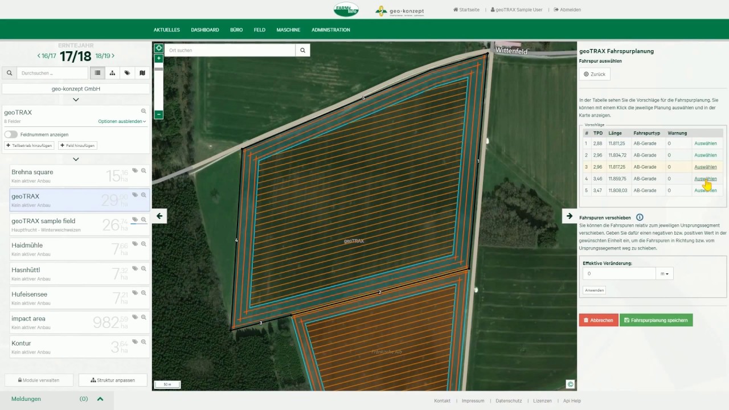The height and width of the screenshot is (410, 729).
Task: Click the map search magnifier button
Action: click(x=303, y=50)
